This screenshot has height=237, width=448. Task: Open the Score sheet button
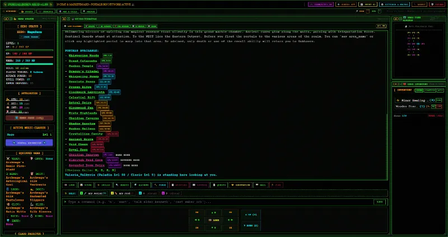tap(86, 185)
